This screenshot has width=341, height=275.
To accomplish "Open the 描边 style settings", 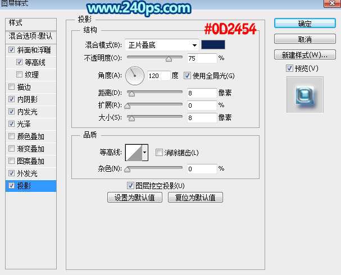I will [24, 87].
